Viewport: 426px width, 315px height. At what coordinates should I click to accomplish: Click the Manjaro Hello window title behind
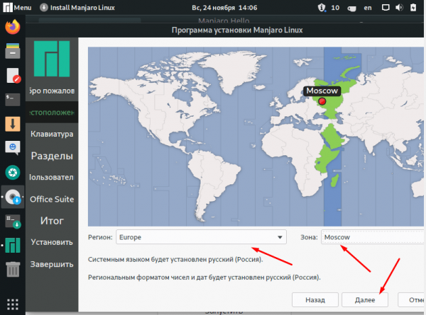click(224, 21)
